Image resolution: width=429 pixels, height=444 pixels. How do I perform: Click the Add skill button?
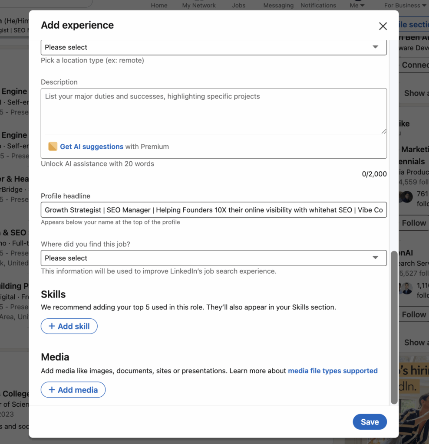tap(69, 326)
